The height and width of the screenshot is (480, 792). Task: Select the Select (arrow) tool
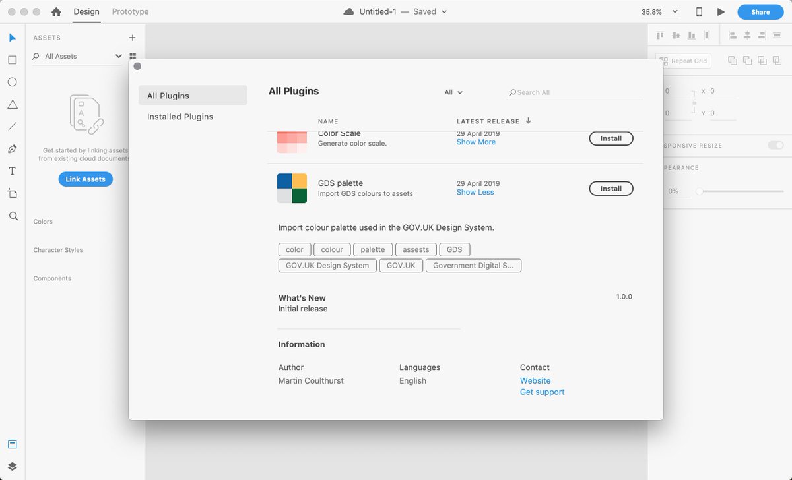coord(12,38)
